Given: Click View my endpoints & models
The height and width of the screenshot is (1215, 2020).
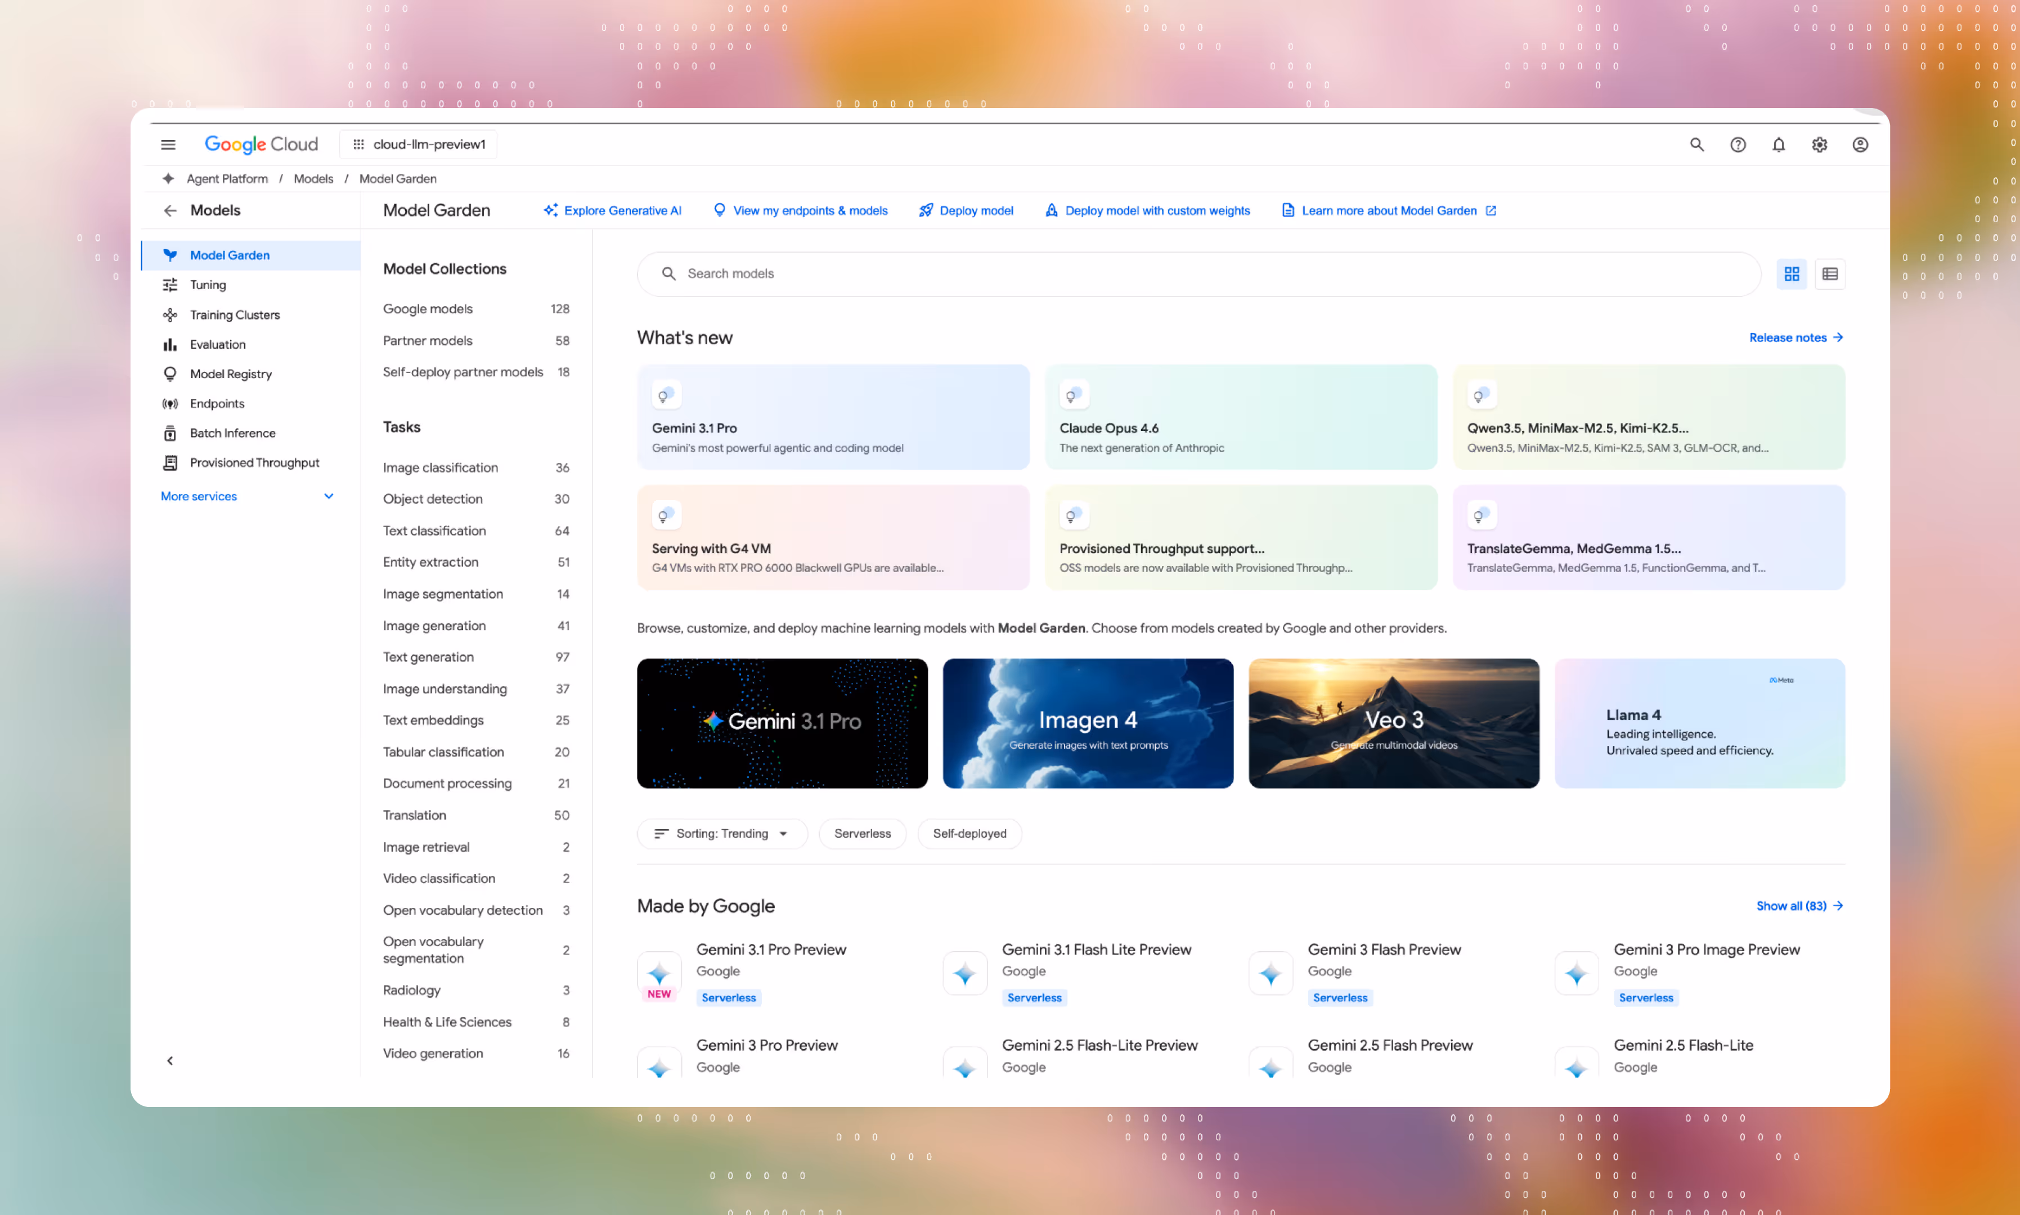Looking at the screenshot, I should click(x=800, y=210).
